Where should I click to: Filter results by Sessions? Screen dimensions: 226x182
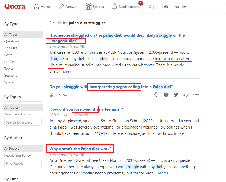tap(11, 76)
